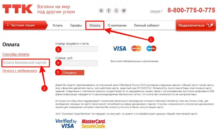Open the VK social icon
The width and height of the screenshot is (218, 130).
point(101,11)
